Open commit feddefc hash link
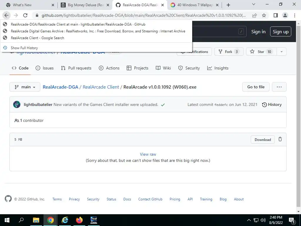 [221, 105]
